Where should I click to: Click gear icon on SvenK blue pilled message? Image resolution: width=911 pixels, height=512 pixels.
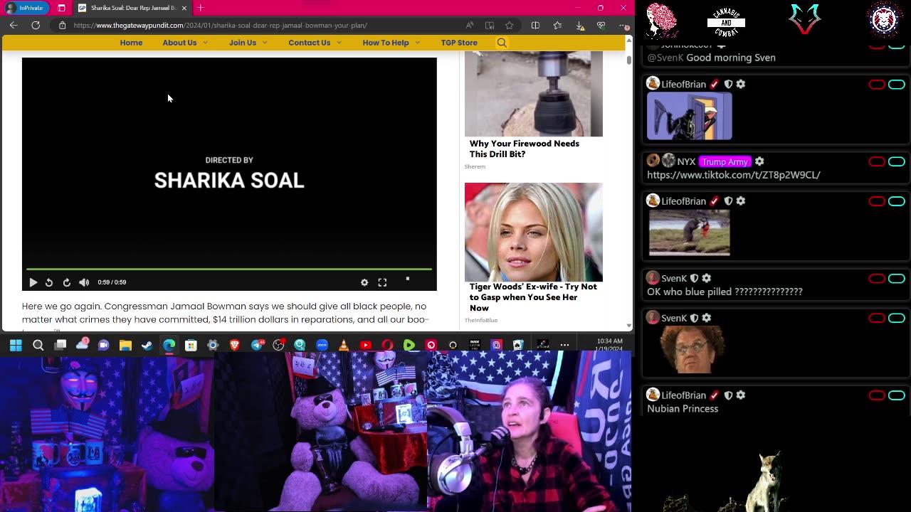pos(707,278)
